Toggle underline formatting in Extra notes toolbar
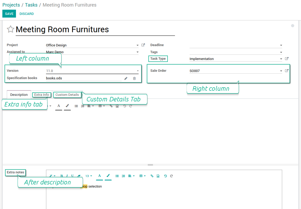Viewport: 301px width, 209px height. 72,176
